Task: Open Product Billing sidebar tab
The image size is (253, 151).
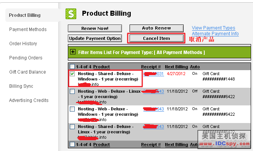Action: (x=25, y=15)
